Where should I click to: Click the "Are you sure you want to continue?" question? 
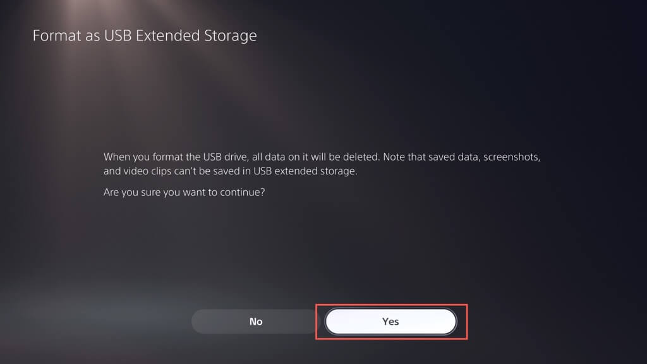point(184,193)
